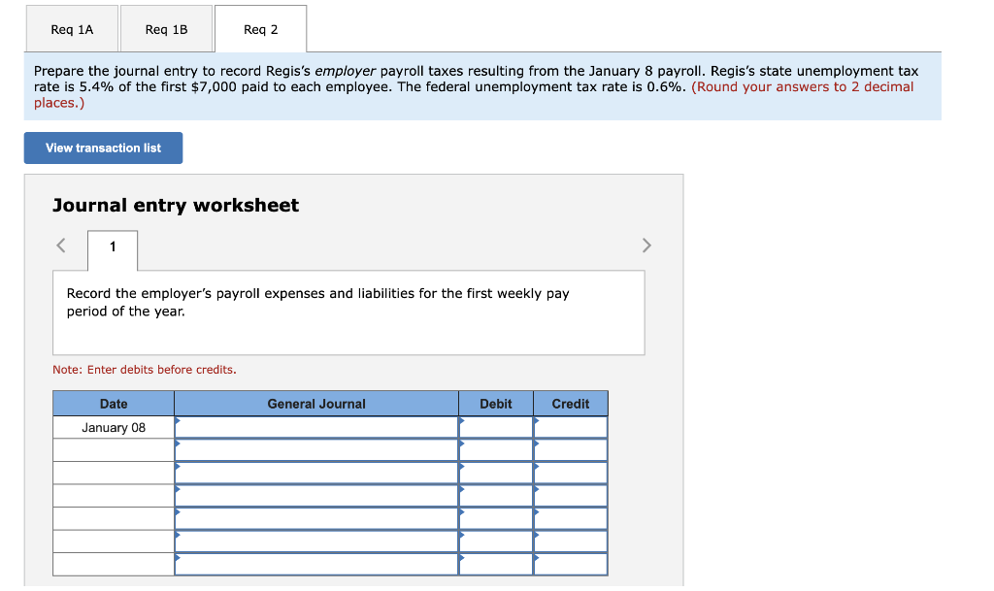The image size is (994, 591).
Task: Open last row General Journal account dropdown
Action: tap(316, 564)
